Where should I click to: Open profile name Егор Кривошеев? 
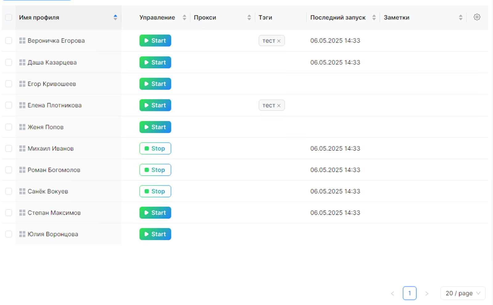52,84
